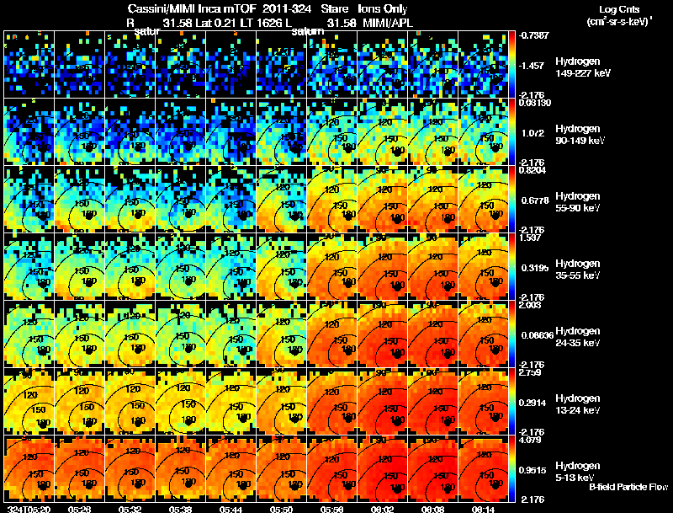Select the 5-13 keV panel at 06:02
Image resolution: width=673 pixels, height=513 pixels.
(383, 468)
